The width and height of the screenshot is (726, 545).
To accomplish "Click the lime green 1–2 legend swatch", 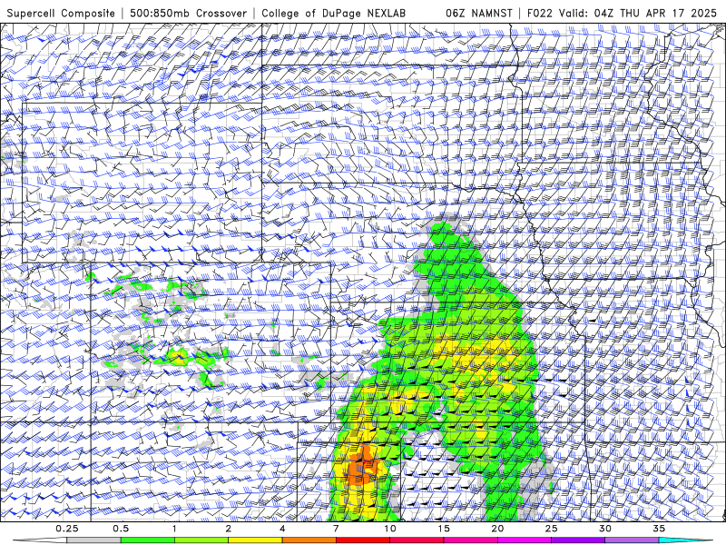I will click(201, 540).
